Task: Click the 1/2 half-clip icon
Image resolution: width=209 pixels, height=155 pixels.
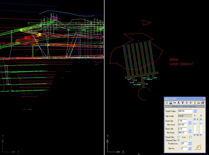Action: click(x=199, y=103)
